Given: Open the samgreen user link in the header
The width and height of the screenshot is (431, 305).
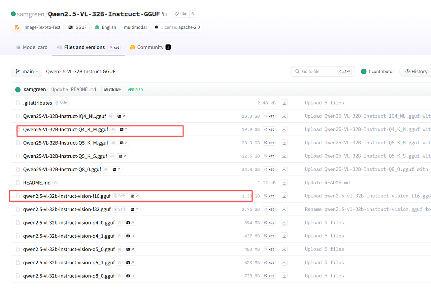Looking at the screenshot, I should click(x=30, y=14).
